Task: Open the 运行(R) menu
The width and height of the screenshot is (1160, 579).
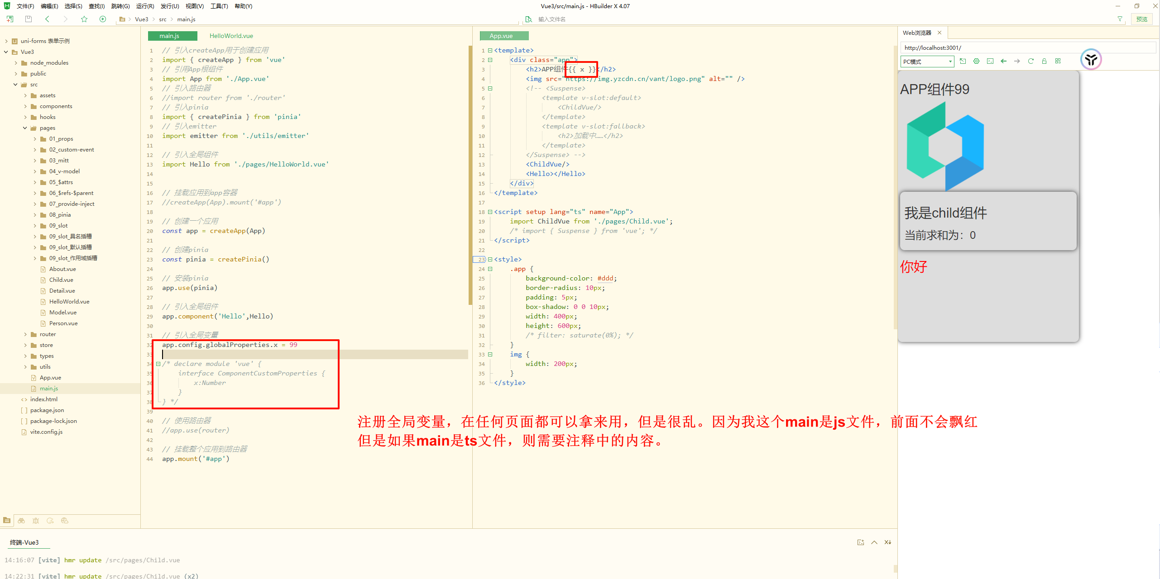Action: [x=145, y=6]
